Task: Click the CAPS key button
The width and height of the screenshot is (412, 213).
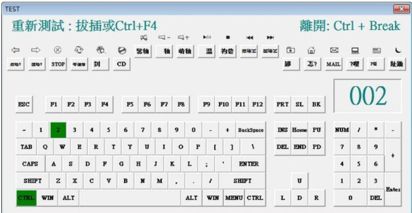Action: pyautogui.click(x=30, y=164)
